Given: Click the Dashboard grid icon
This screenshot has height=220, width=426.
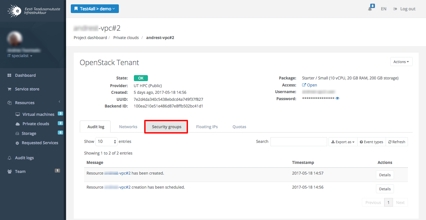Looking at the screenshot, I should coord(9,75).
